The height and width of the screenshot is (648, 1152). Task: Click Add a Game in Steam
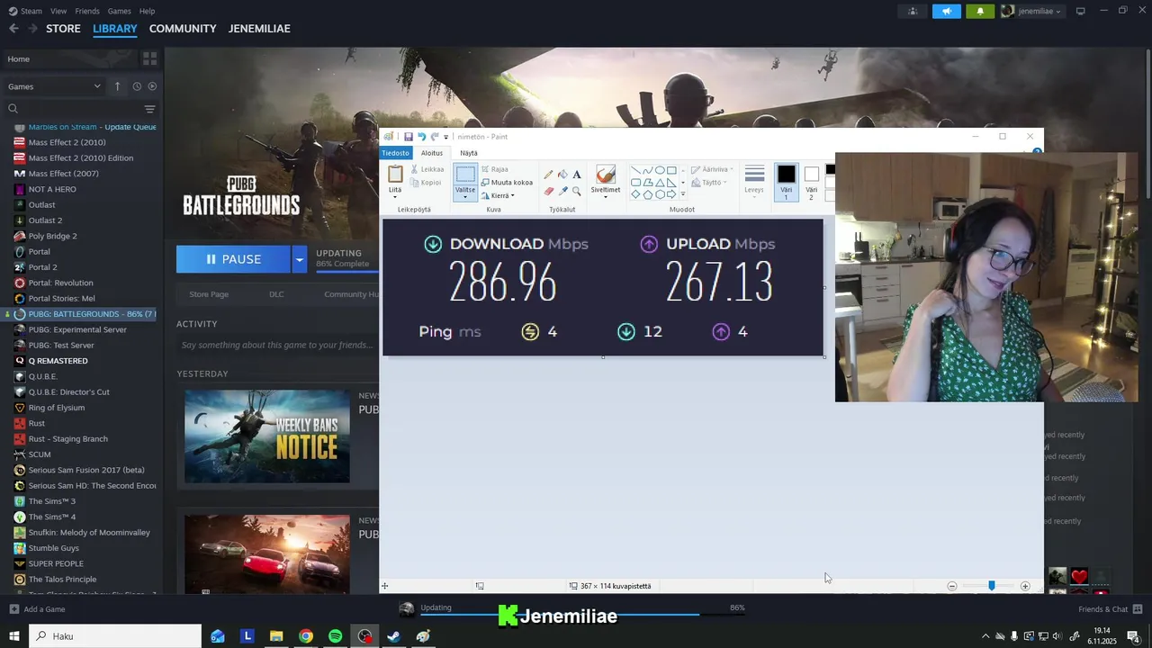(36, 609)
